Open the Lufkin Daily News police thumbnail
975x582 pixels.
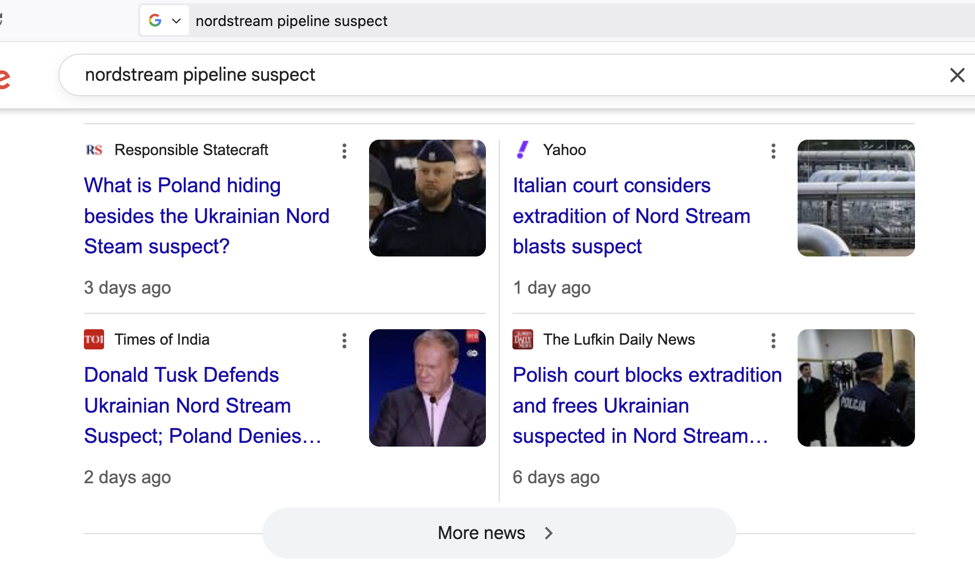click(x=856, y=388)
